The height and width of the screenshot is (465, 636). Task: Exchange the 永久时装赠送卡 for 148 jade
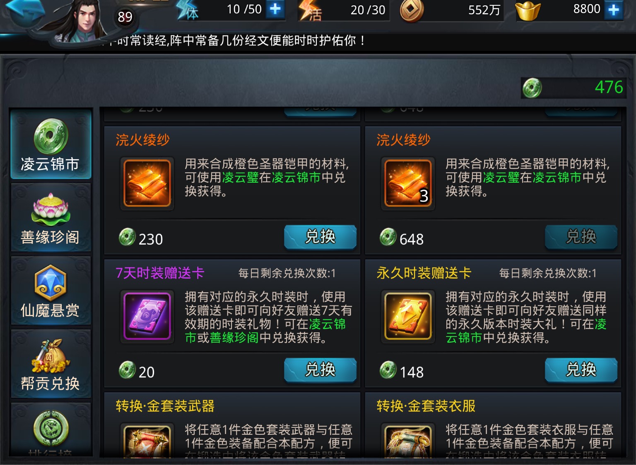581,370
